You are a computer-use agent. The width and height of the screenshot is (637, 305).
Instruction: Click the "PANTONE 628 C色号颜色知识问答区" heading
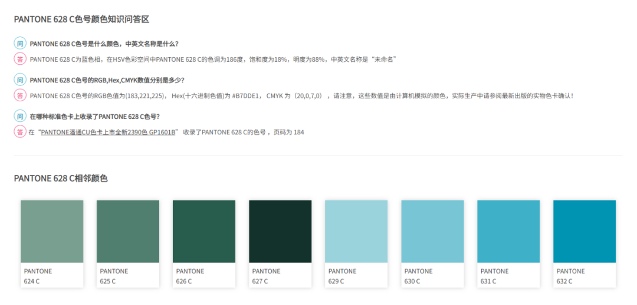coord(81,19)
